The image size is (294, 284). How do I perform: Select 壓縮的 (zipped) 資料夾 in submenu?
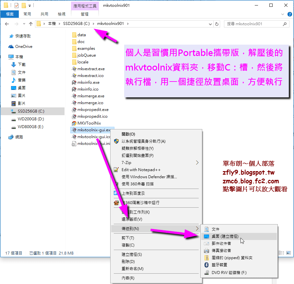click(x=239, y=258)
